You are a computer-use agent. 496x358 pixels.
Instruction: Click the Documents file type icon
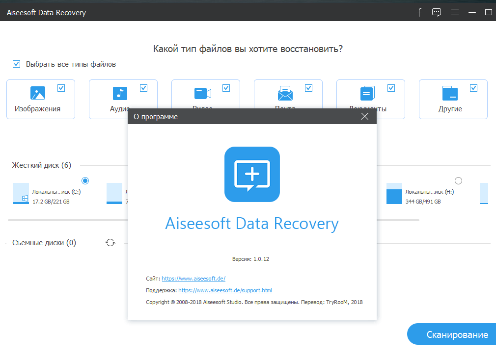tap(367, 93)
